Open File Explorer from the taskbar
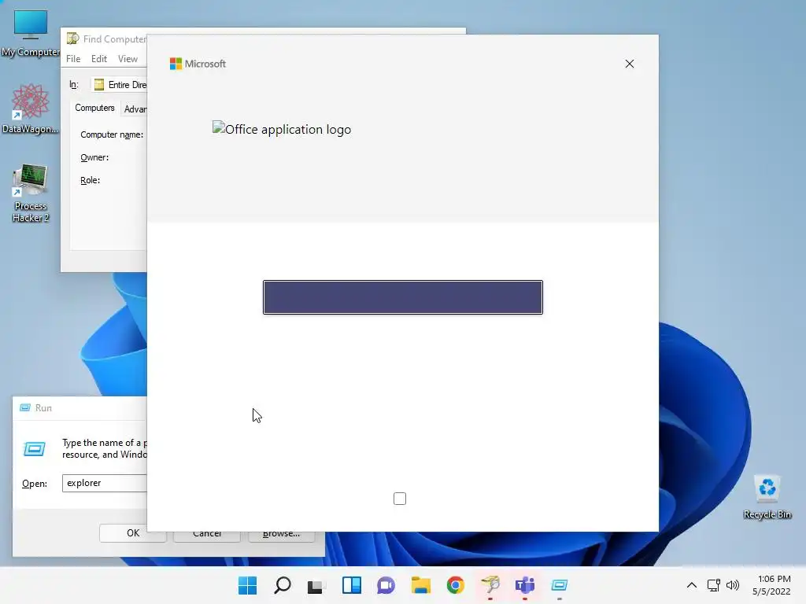The image size is (806, 604). pyautogui.click(x=420, y=585)
